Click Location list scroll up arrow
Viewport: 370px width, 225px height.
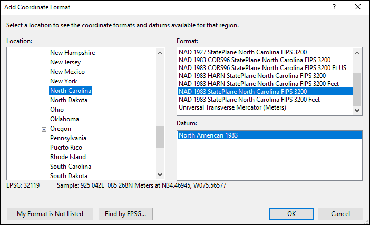tap(160, 53)
